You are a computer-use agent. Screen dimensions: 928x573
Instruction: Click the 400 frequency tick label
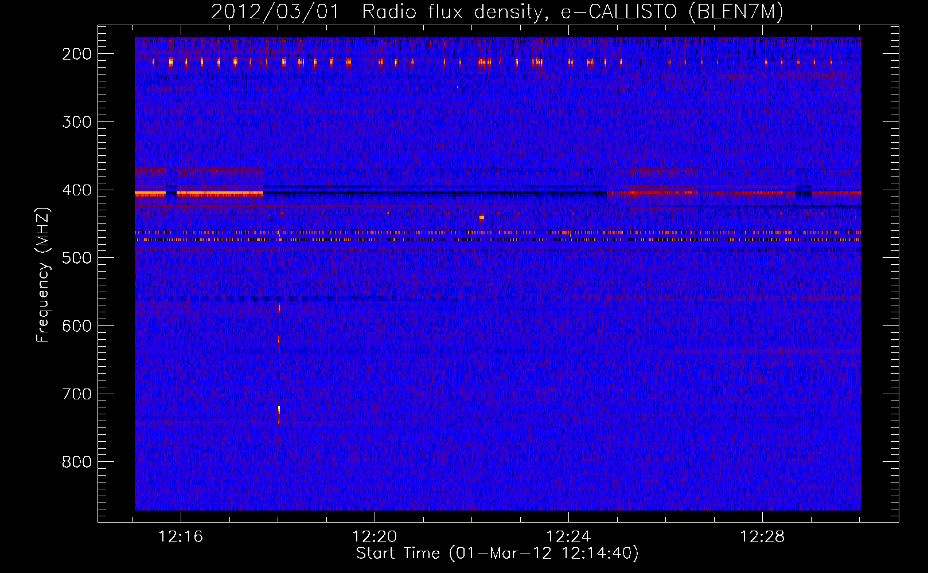pyautogui.click(x=77, y=190)
